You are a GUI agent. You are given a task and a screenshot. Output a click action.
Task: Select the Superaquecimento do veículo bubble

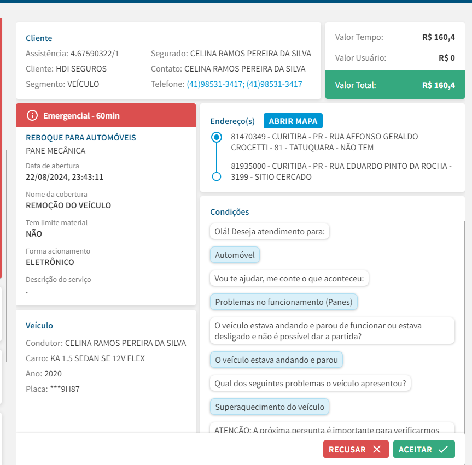pyautogui.click(x=270, y=407)
